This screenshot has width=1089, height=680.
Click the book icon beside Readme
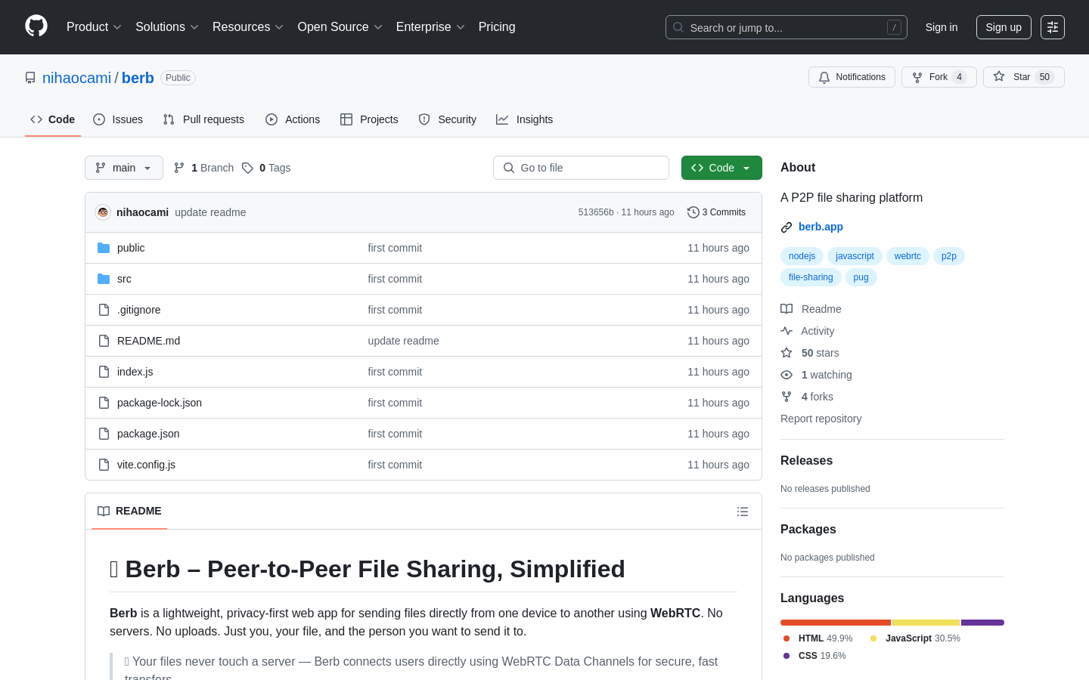point(786,309)
